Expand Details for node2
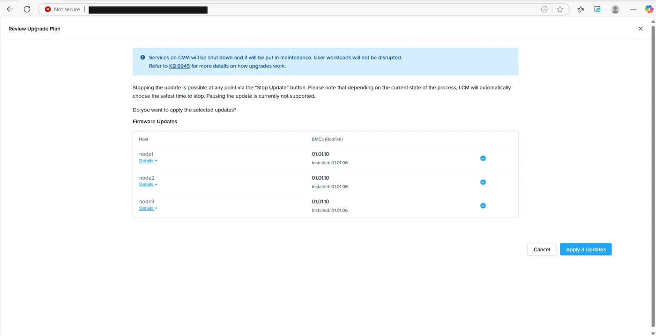Image resolution: width=656 pixels, height=336 pixels. point(148,184)
